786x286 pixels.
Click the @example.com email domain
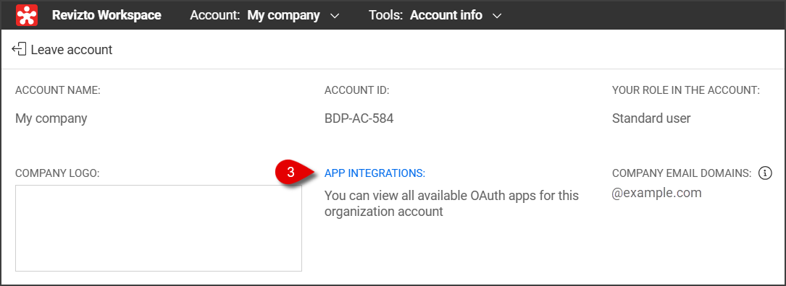(x=656, y=193)
